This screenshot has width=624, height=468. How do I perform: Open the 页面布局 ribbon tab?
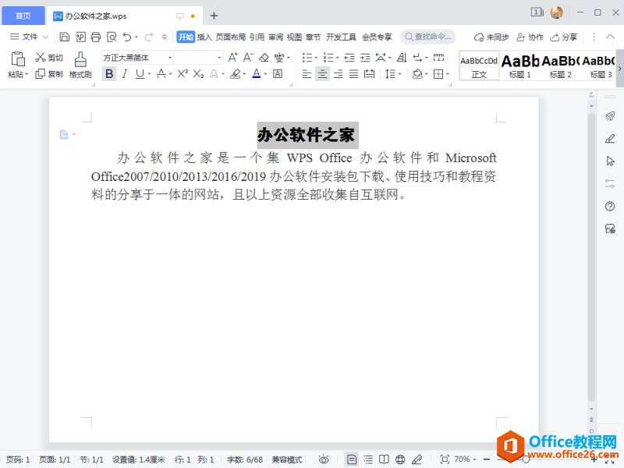point(230,37)
